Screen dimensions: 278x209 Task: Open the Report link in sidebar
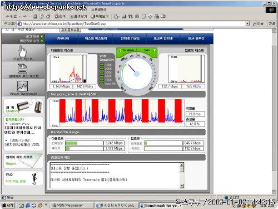tap(11, 164)
